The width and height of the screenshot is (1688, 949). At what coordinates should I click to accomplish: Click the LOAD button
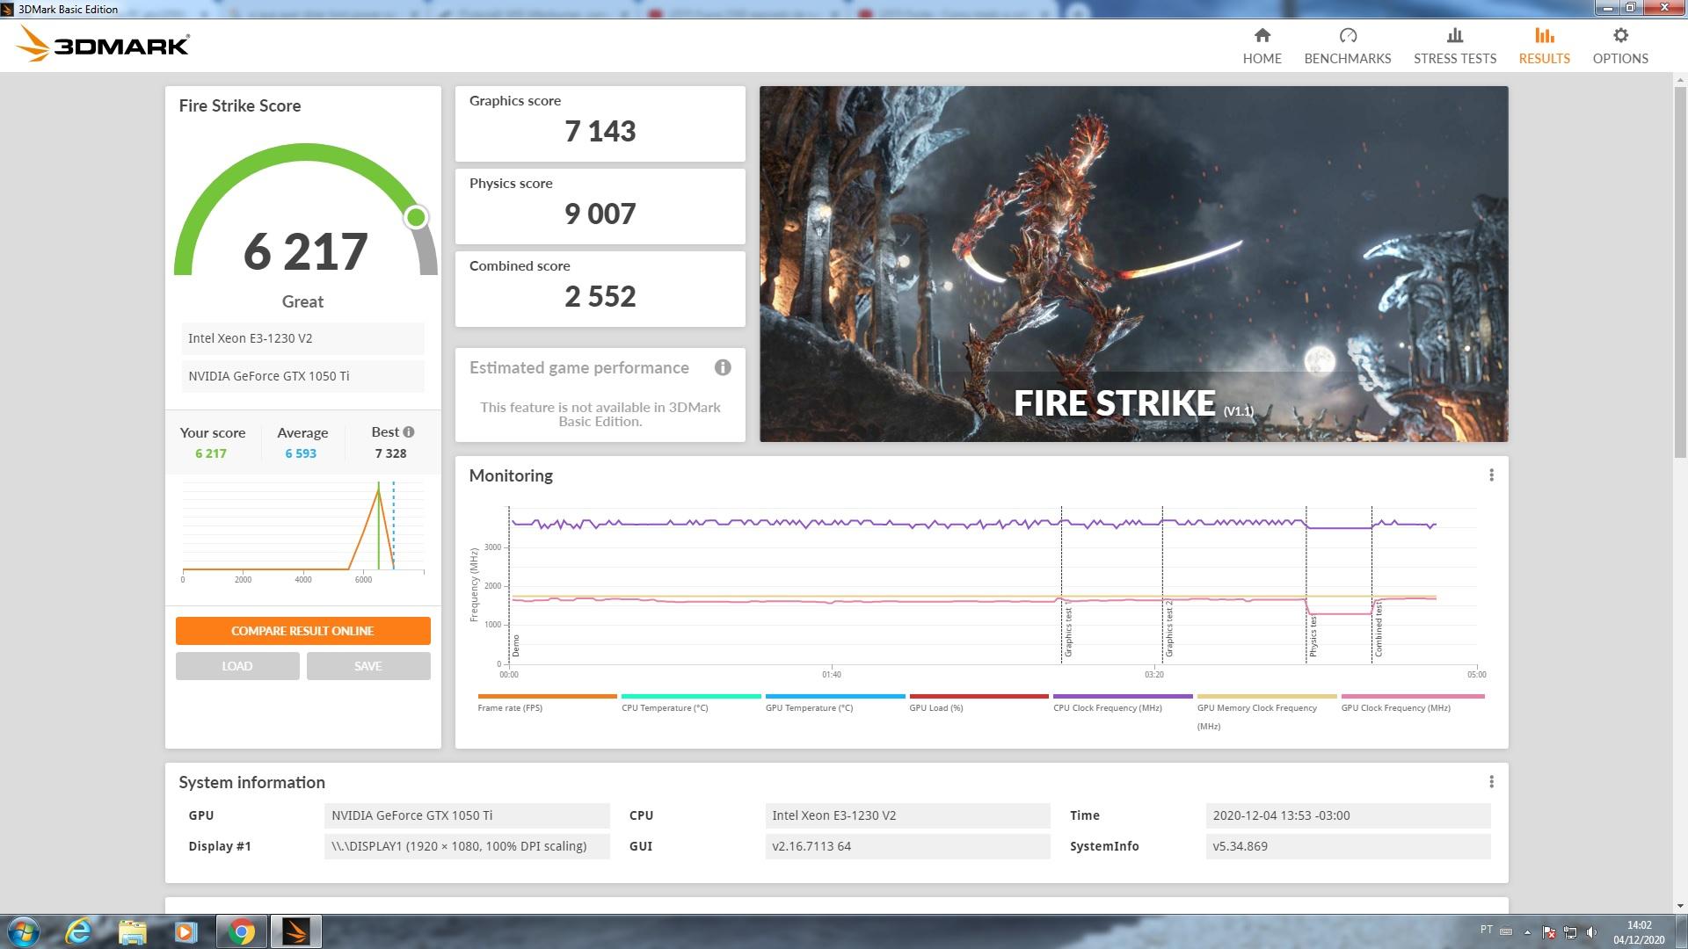coord(237,666)
